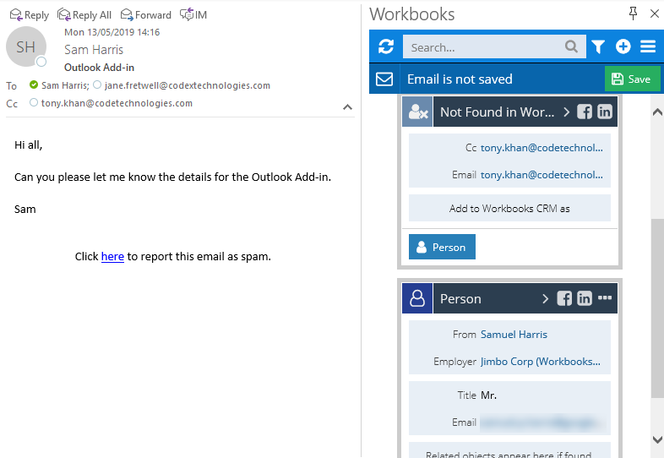664x458 pixels.
Task: Open LinkedIn lookup for Not Found contact
Action: pos(604,112)
